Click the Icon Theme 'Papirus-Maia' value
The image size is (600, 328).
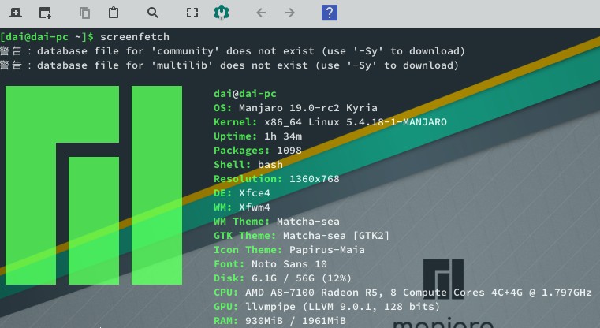[326, 249]
